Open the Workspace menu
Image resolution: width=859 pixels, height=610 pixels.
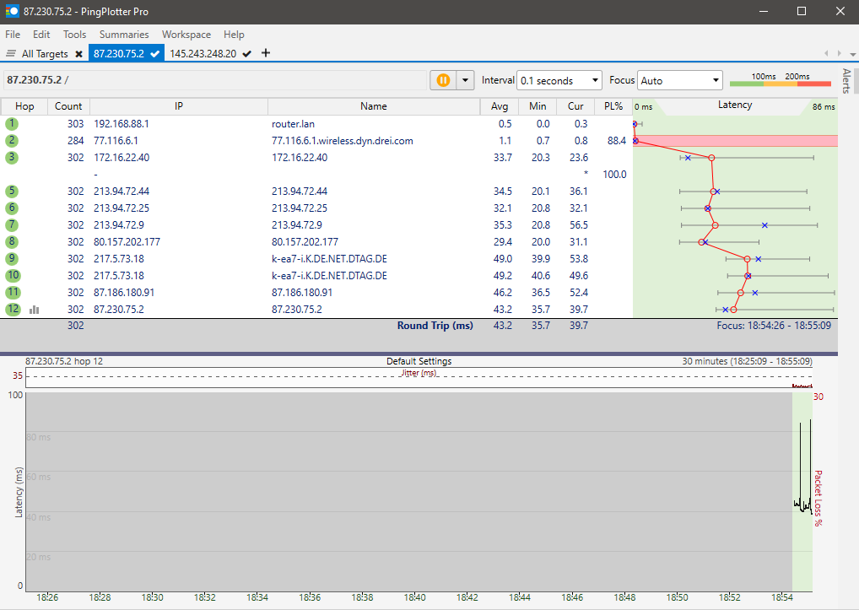tap(186, 35)
